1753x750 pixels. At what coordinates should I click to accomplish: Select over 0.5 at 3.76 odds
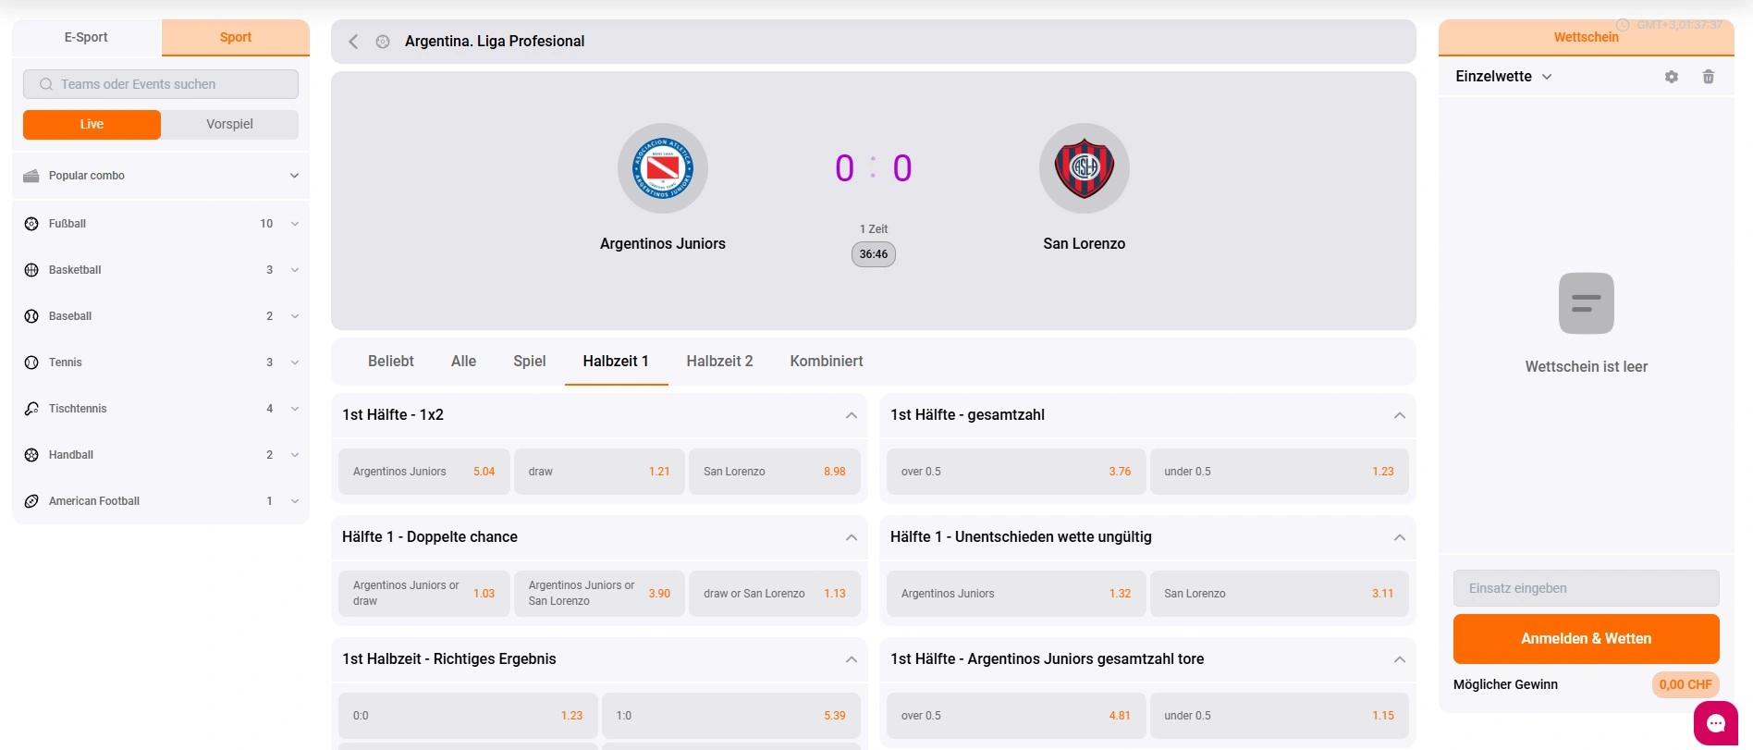1015,472
